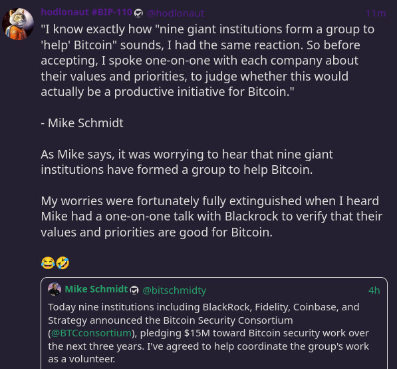Click the line starting 'I know exactly how'
The height and width of the screenshot is (369, 397).
(x=207, y=29)
